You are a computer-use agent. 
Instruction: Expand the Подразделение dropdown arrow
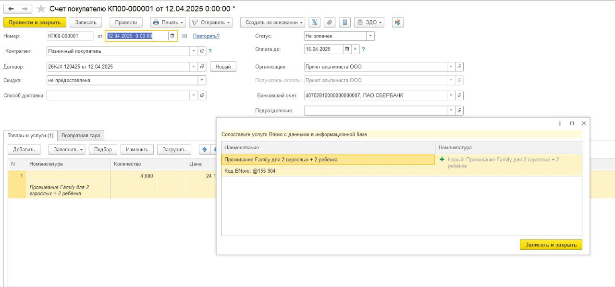tap(451, 110)
